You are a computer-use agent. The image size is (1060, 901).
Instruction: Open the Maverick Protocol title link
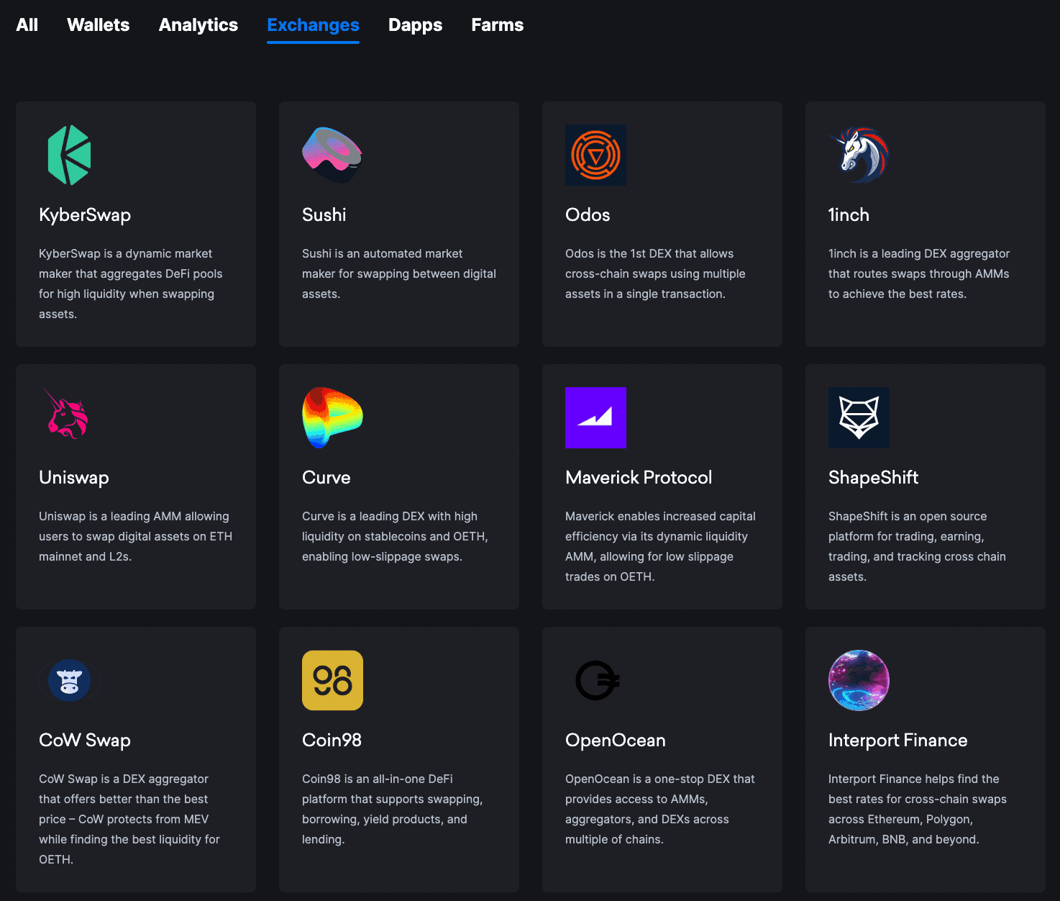(x=638, y=477)
